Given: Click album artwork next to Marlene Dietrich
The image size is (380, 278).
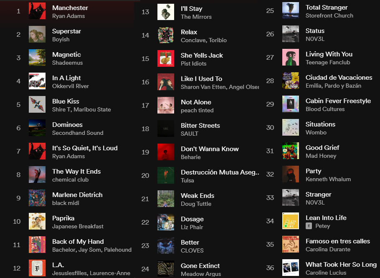Looking at the screenshot, I should [x=37, y=198].
